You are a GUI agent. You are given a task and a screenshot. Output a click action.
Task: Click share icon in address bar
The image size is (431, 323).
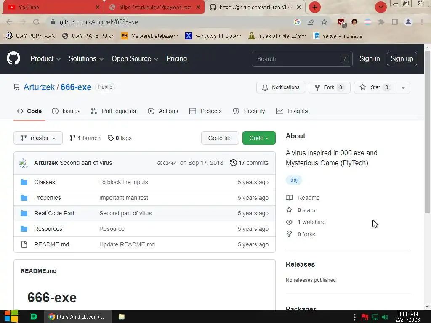click(x=311, y=22)
